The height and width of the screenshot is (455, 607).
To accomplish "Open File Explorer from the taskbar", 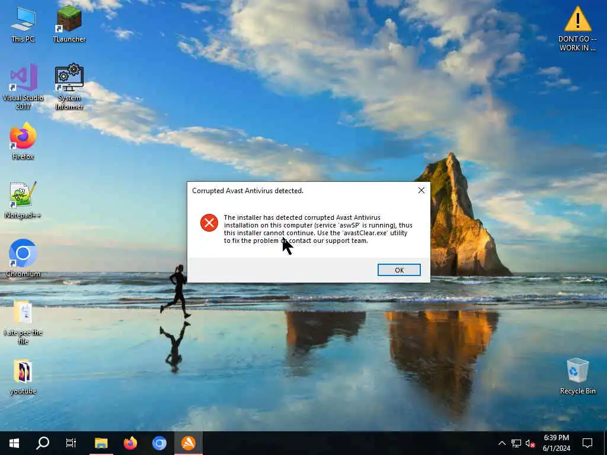I will coord(101,443).
